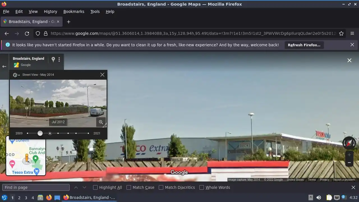Toggle the Match Diacritics checkbox

point(161,187)
